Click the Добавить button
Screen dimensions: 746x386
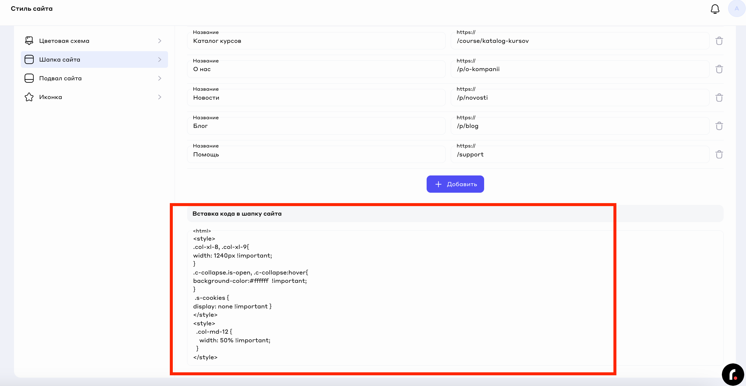[455, 184]
